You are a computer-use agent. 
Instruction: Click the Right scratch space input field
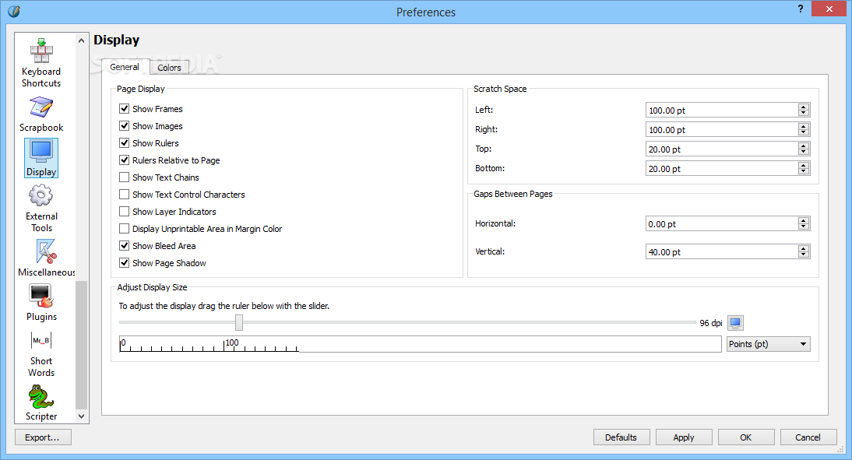[722, 130]
